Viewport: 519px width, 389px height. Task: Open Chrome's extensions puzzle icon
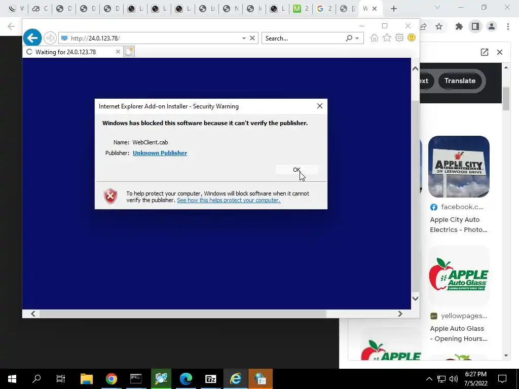coord(459,26)
